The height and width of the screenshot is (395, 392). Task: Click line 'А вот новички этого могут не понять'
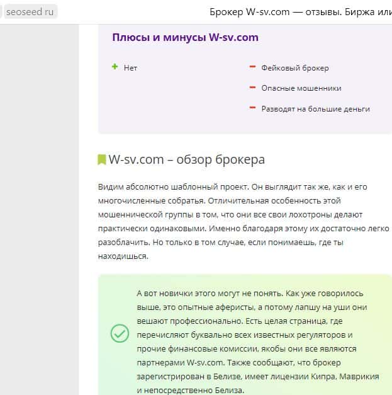250,294
